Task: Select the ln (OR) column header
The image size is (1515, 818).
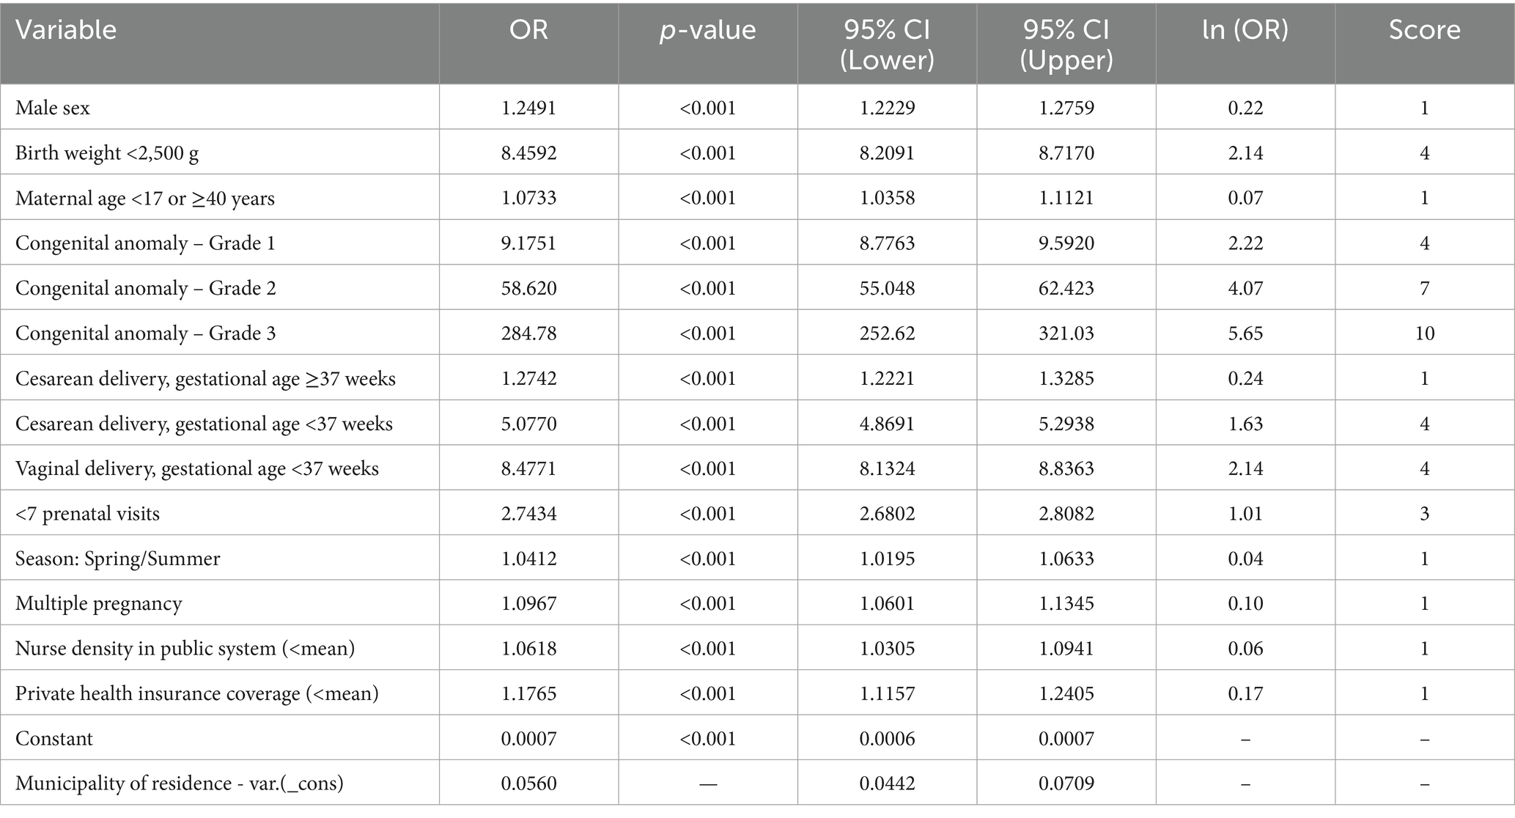Action: coord(1245,30)
